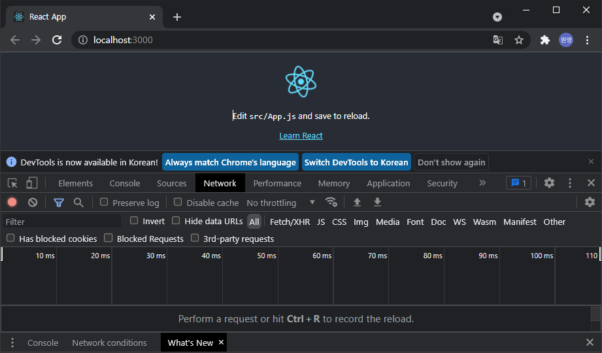Select the Network conditions drawer tab
The width and height of the screenshot is (602, 353).
click(x=109, y=343)
